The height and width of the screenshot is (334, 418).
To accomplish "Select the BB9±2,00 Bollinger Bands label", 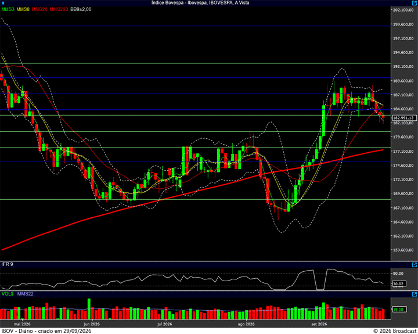I will 81,9.
